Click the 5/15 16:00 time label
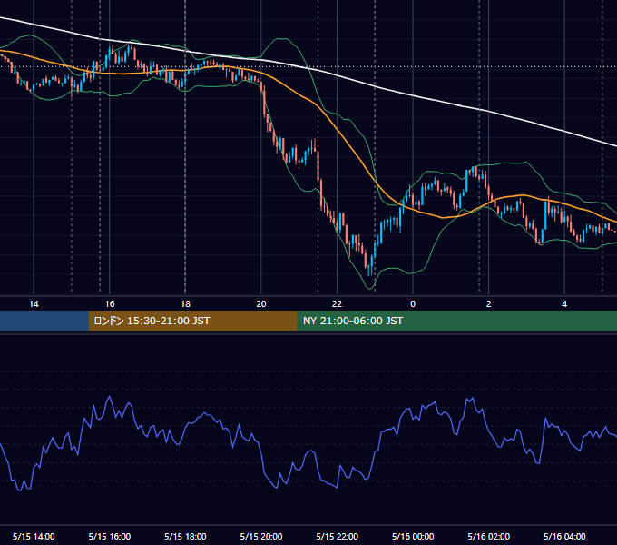 point(110,536)
